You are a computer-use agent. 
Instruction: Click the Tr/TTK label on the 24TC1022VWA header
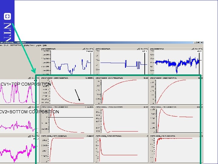coord(144,49)
